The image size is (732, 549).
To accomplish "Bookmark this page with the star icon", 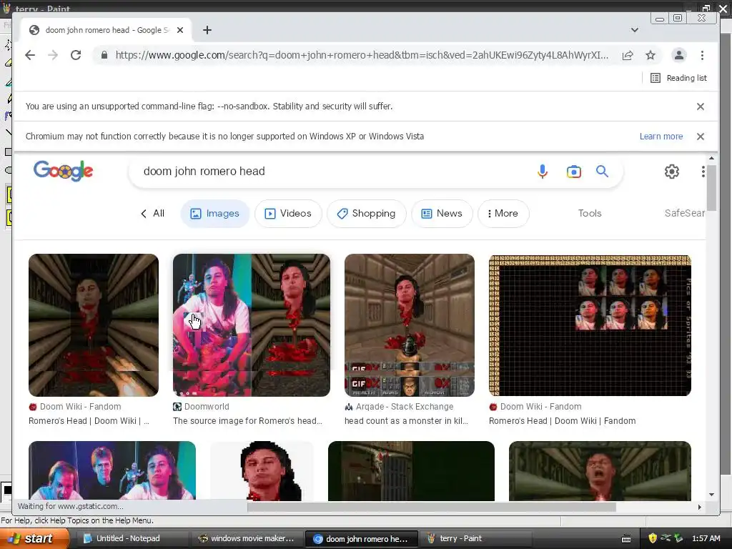I will click(651, 55).
